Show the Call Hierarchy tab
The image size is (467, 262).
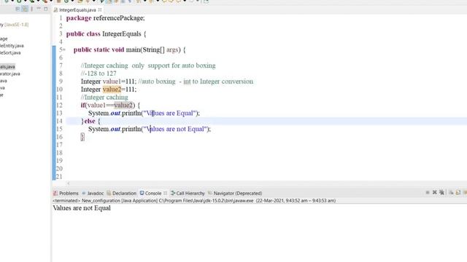tap(188, 193)
